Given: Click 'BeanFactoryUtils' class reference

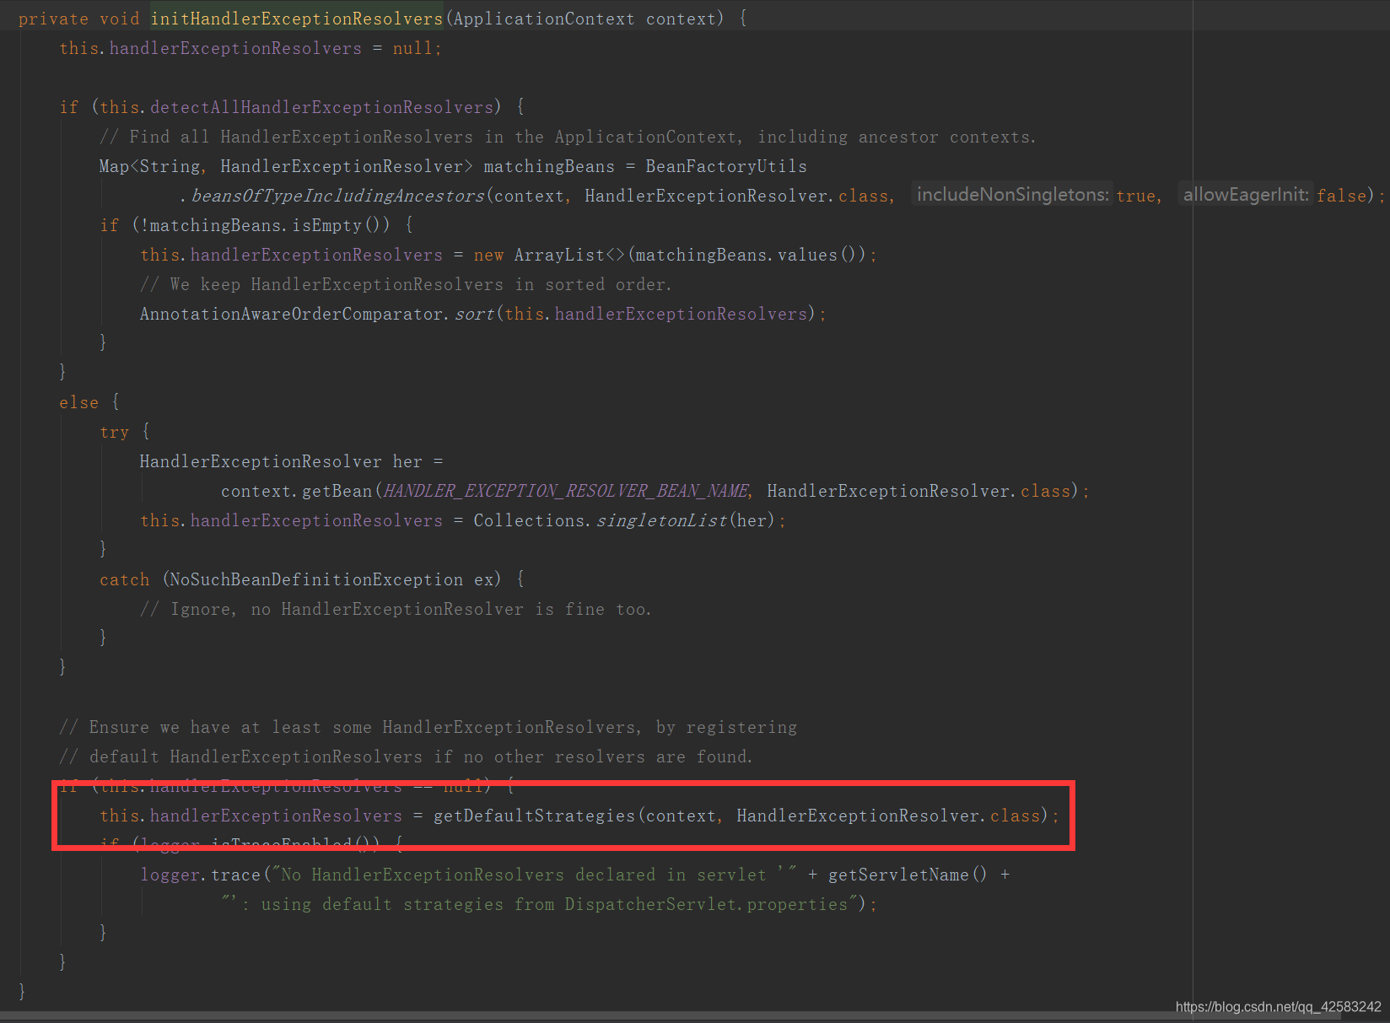Looking at the screenshot, I should click(726, 166).
